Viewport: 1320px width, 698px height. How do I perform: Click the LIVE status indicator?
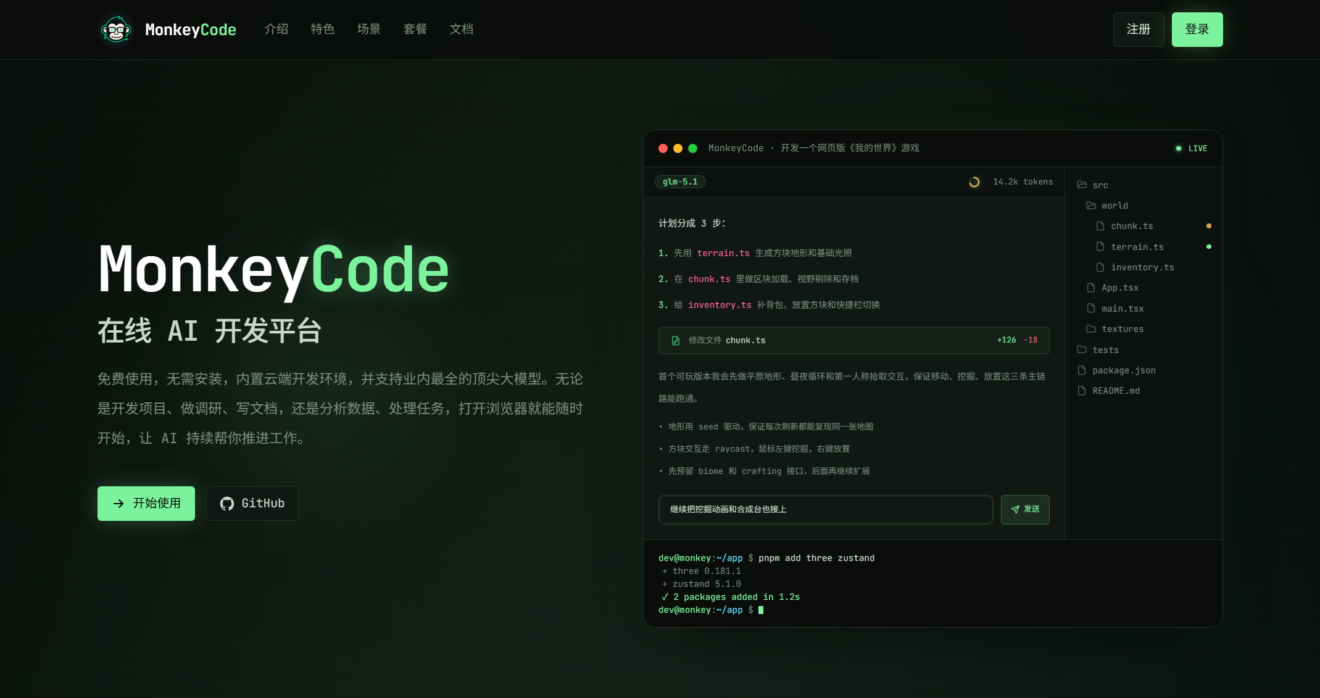pyautogui.click(x=1192, y=148)
